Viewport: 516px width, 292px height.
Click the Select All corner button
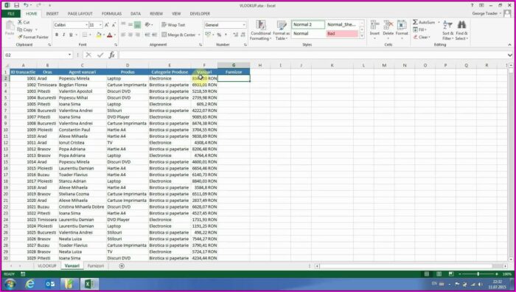[x=6, y=66]
